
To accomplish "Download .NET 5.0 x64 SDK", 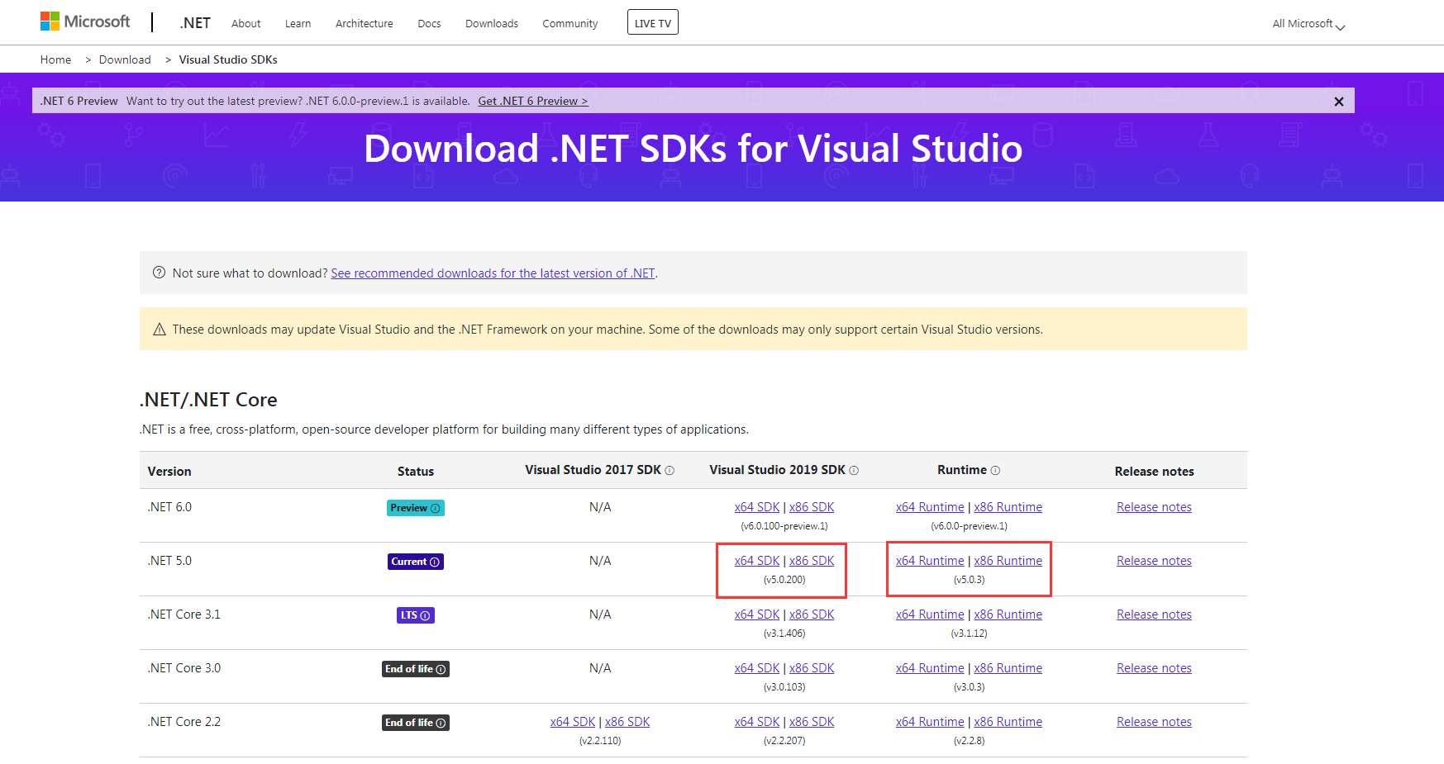I will click(757, 561).
